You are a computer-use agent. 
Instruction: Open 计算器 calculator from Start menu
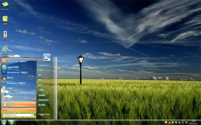[x=18, y=88]
